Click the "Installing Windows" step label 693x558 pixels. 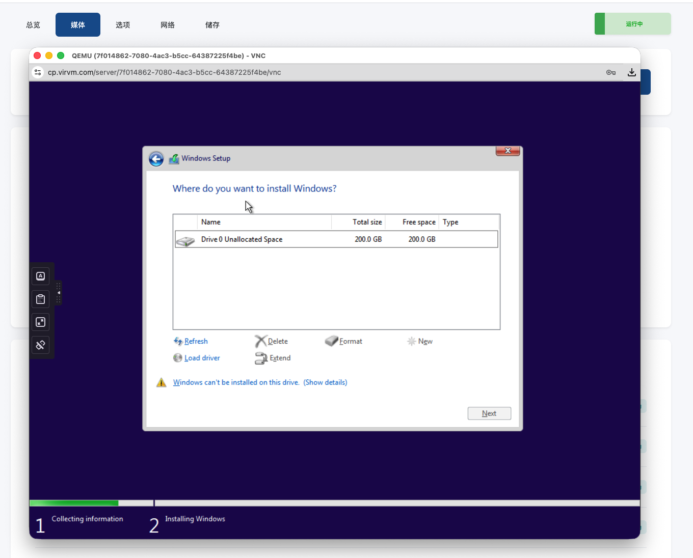(195, 519)
